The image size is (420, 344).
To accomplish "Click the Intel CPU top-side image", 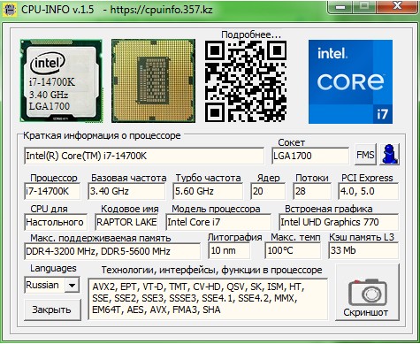I will point(61,80).
